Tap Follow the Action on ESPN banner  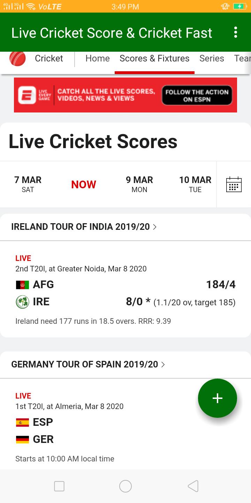click(x=197, y=95)
